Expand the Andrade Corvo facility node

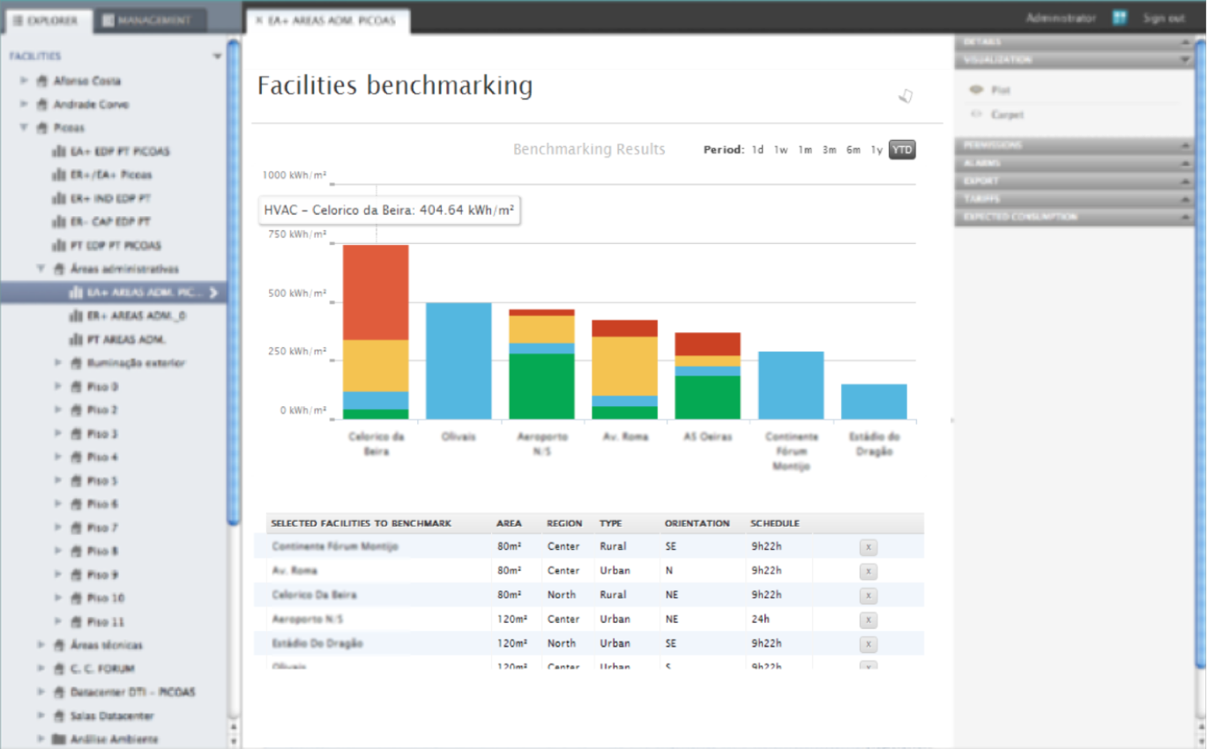pyautogui.click(x=24, y=104)
